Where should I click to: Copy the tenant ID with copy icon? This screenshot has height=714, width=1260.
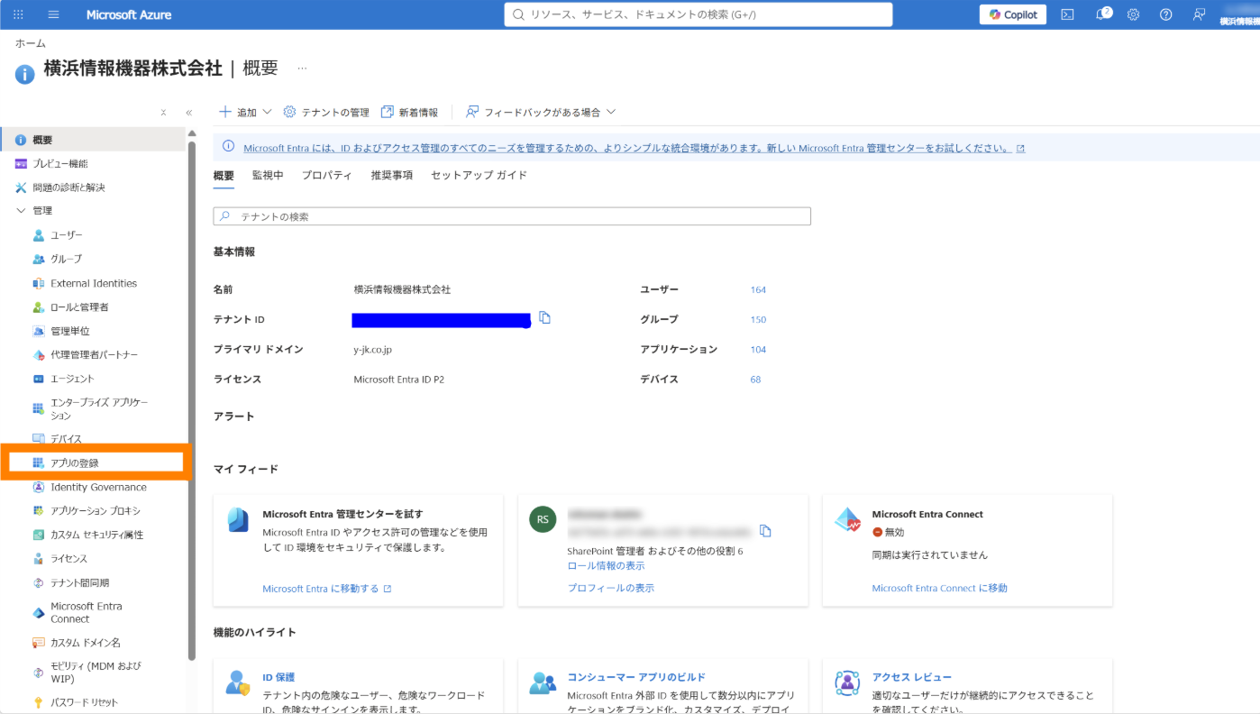[x=544, y=317]
